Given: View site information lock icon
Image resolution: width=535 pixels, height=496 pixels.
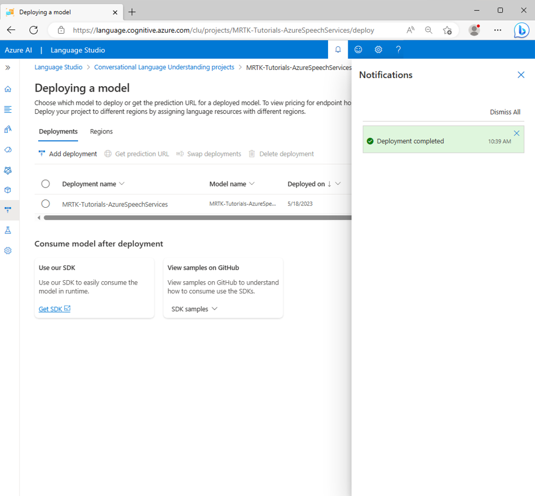Looking at the screenshot, I should click(x=61, y=30).
